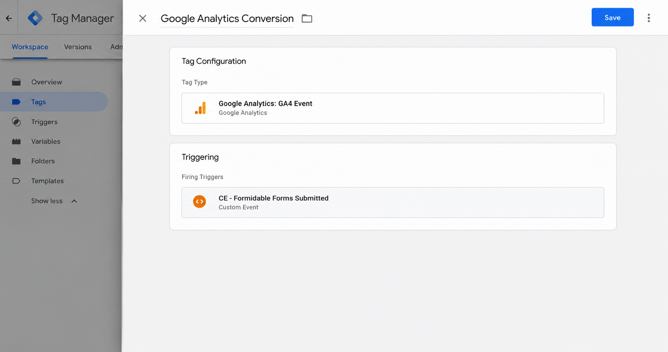The width and height of the screenshot is (668, 352).
Task: Open the Folders section in sidebar
Action: point(43,161)
